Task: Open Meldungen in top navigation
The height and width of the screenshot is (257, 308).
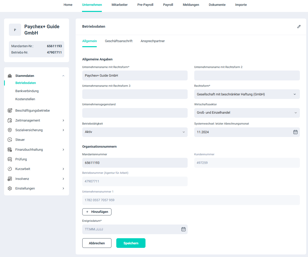Action: pyautogui.click(x=191, y=5)
